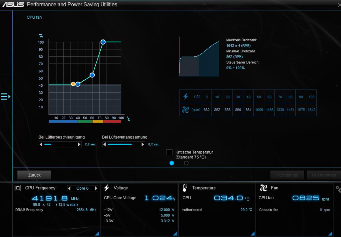This screenshot has width=341, height=237.
Task: Click the 1330 rpm table cell
Action: pyautogui.click(x=280, y=110)
